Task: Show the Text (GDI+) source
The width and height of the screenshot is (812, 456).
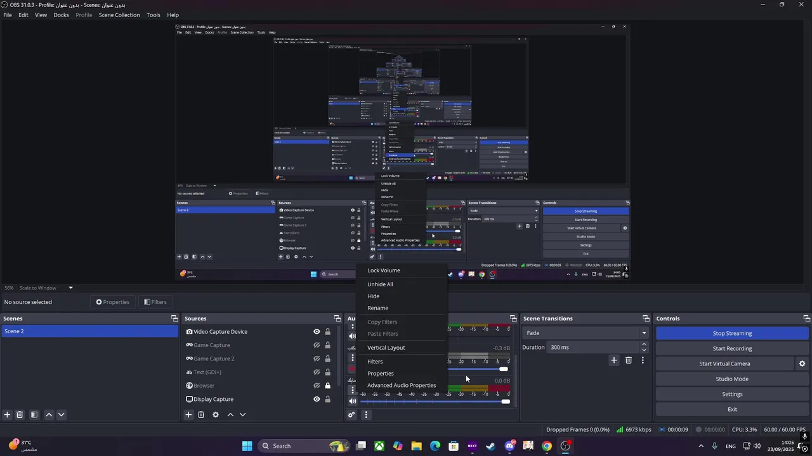Action: (317, 372)
